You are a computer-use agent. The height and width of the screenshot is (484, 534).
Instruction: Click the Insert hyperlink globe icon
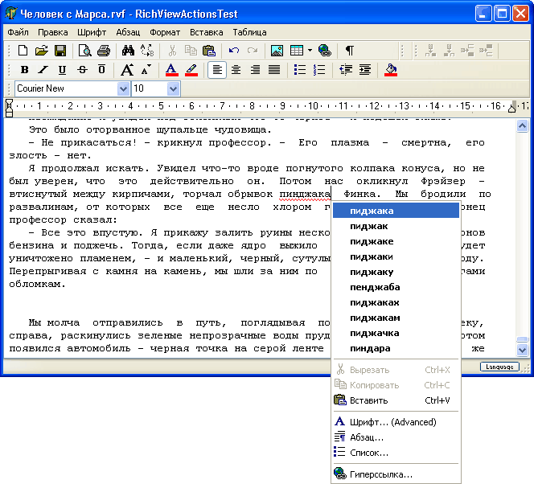[x=324, y=51]
